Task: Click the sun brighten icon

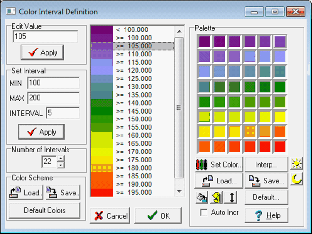Action: click(296, 164)
